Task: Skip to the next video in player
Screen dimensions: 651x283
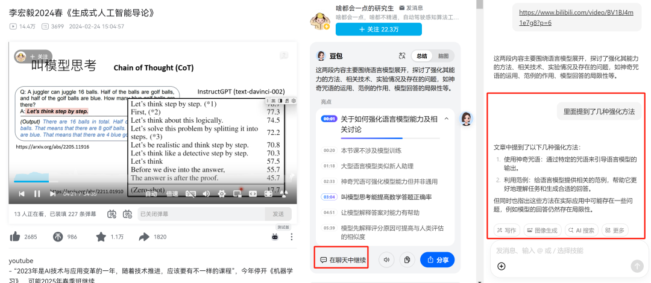Action: coord(52,193)
